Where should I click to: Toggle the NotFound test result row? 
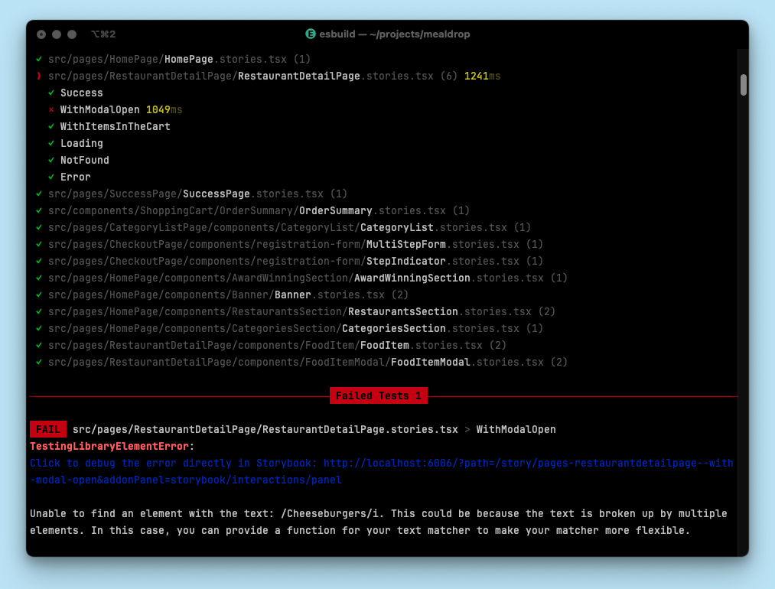click(84, 160)
